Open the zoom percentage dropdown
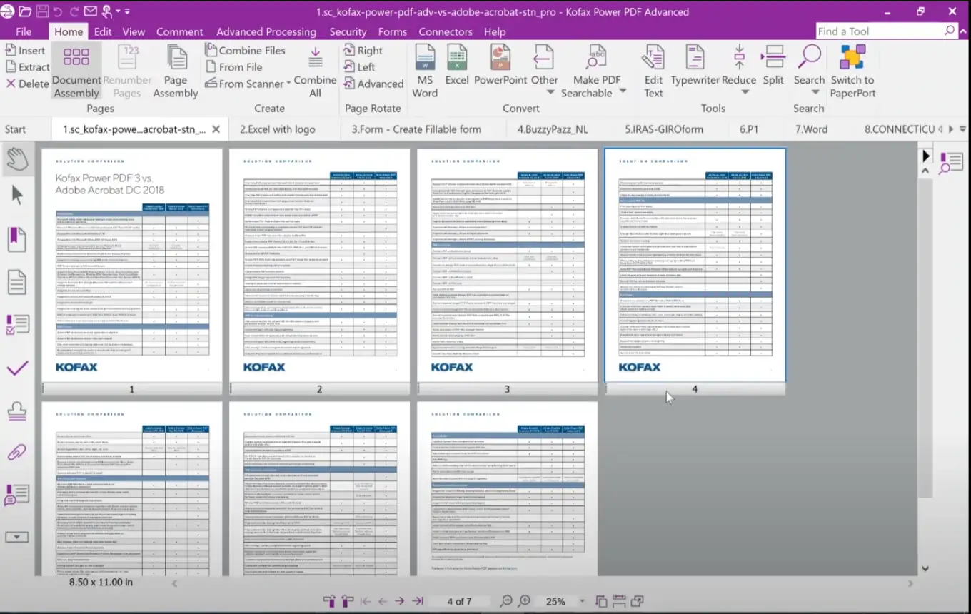The height and width of the screenshot is (614, 971). coord(582,601)
